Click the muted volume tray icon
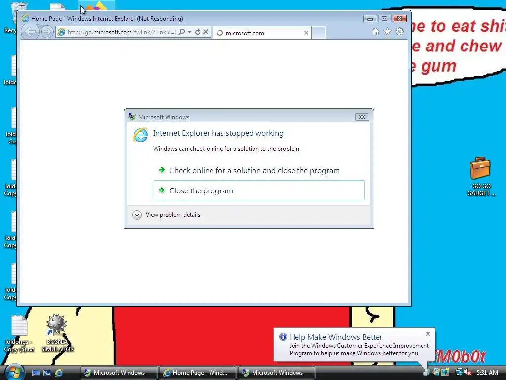 [x=468, y=372]
